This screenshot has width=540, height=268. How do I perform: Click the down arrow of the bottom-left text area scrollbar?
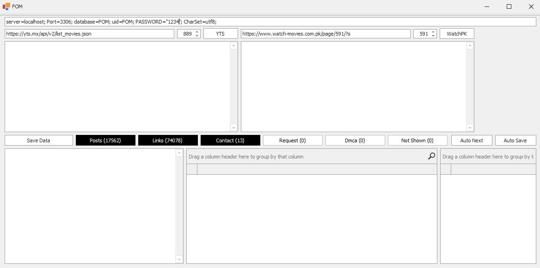click(179, 259)
